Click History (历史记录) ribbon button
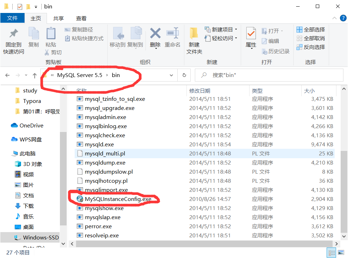 [275, 51]
